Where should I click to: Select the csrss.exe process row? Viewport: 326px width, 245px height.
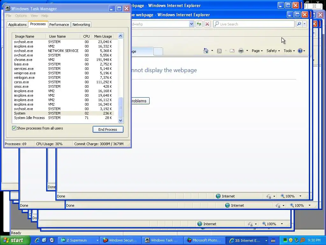63,82
